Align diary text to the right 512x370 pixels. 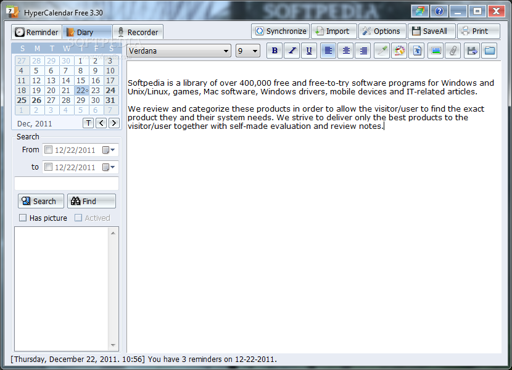point(363,51)
